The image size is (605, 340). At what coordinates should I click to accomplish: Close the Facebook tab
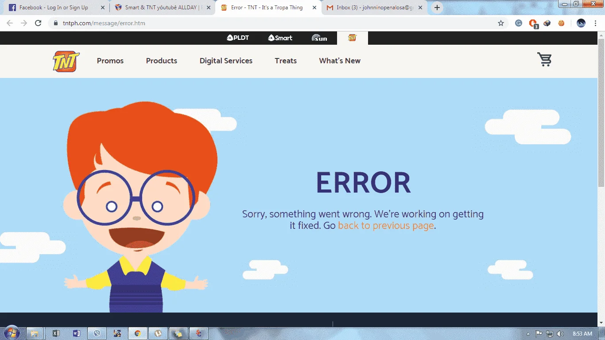click(103, 8)
